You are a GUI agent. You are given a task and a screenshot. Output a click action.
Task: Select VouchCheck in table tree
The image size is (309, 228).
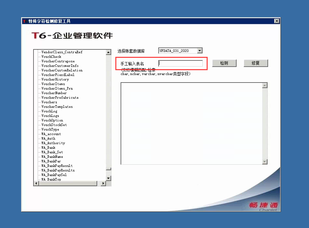[51, 57]
